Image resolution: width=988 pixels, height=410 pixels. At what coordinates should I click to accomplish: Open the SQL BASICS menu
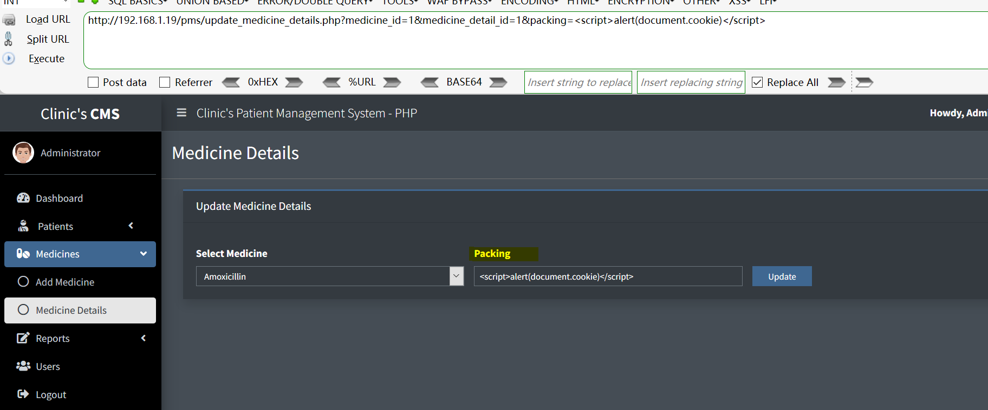pos(138,3)
